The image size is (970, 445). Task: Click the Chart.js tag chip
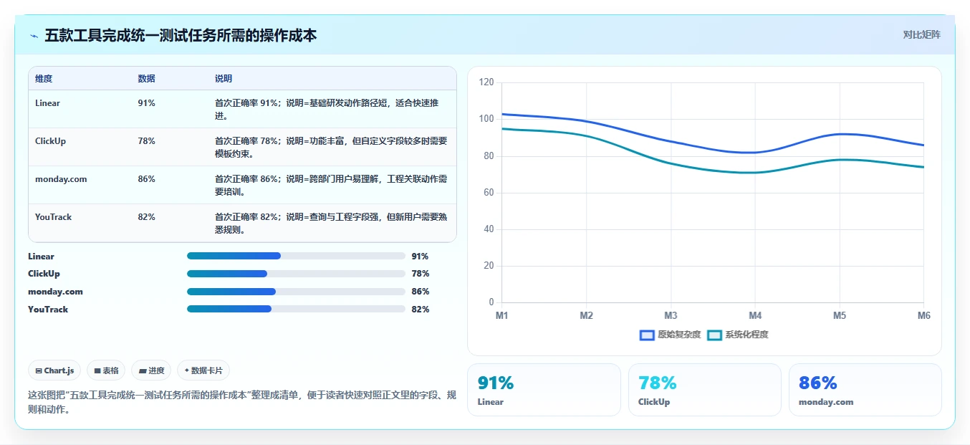coord(54,370)
